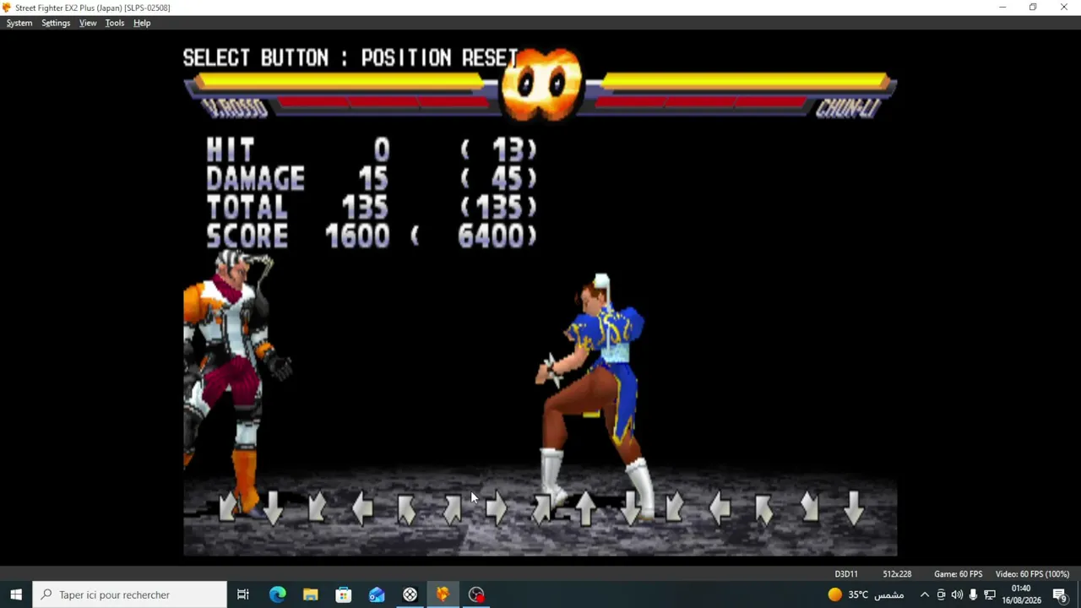Click the Game: 60 FPS status text

pyautogui.click(x=958, y=574)
